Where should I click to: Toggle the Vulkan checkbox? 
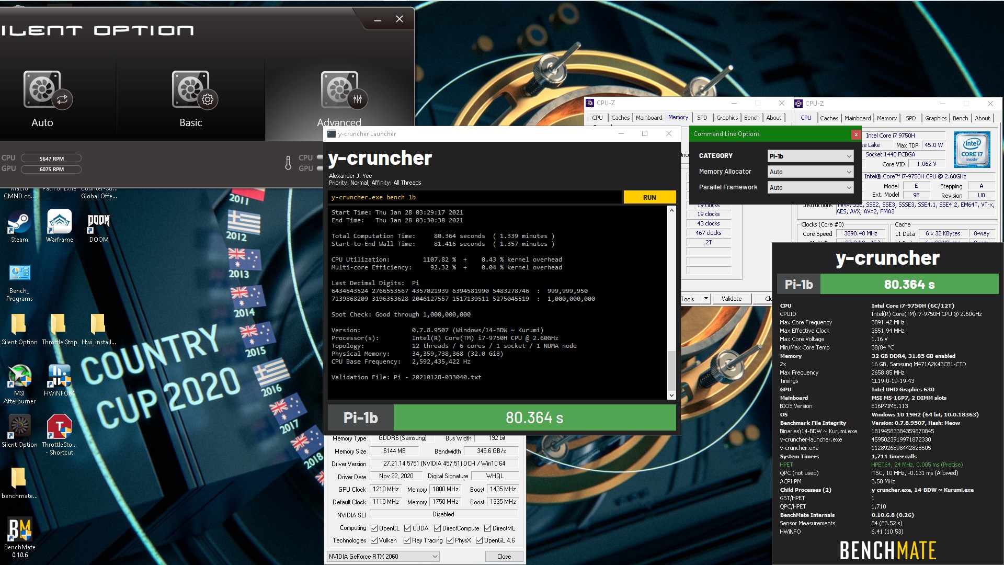pos(374,540)
